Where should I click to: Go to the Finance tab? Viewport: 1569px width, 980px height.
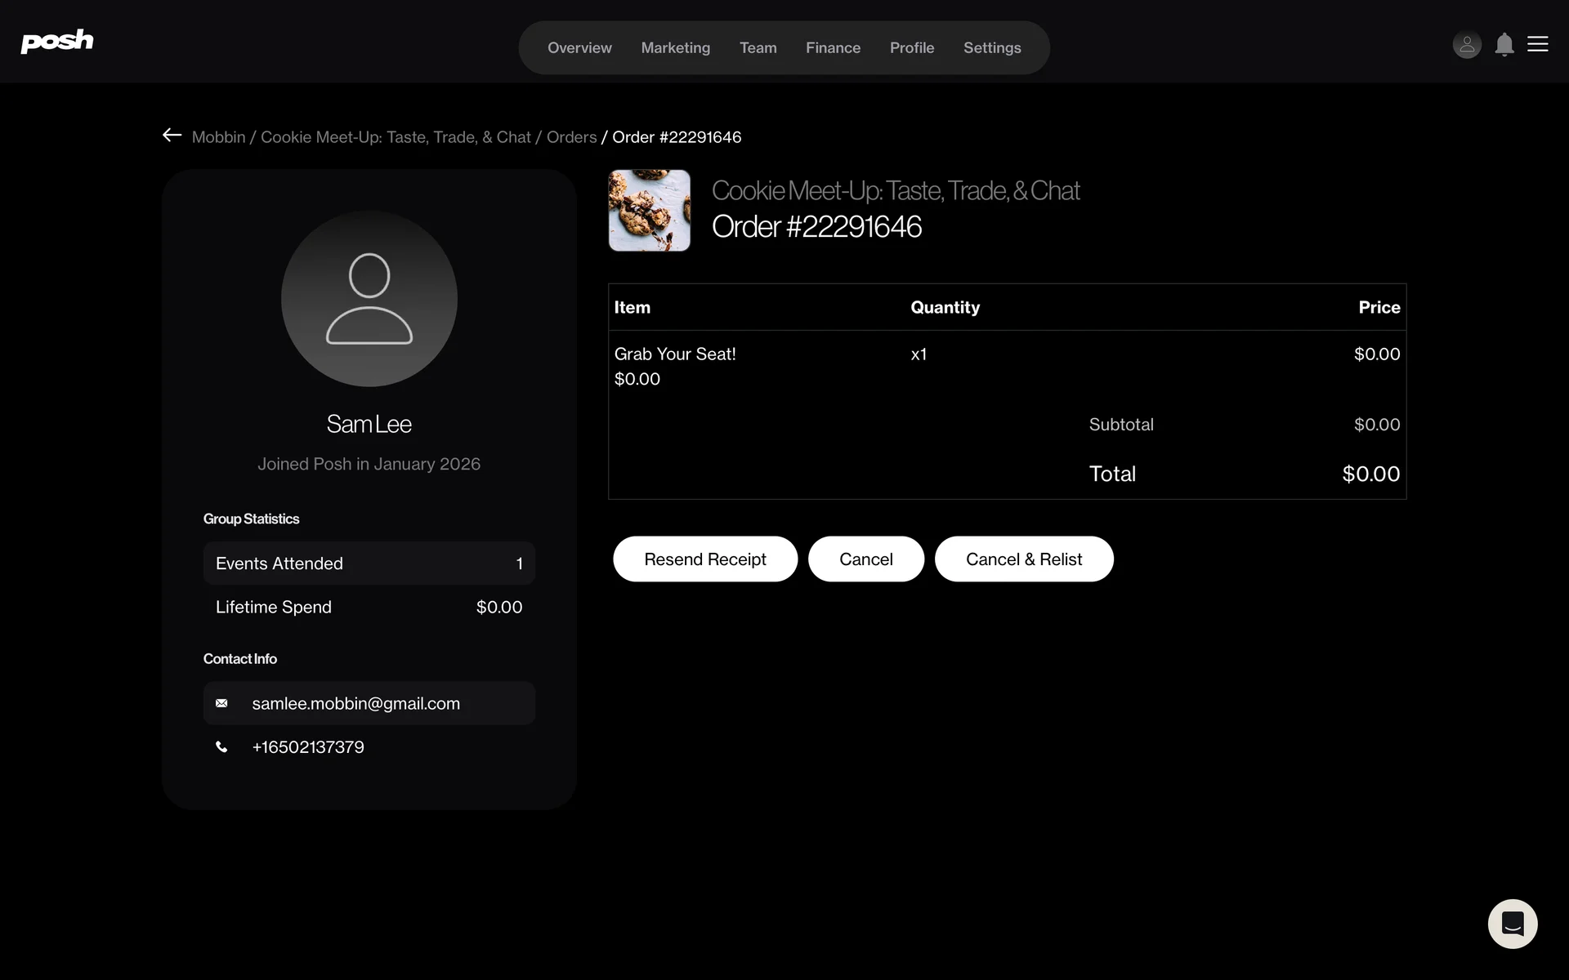(x=833, y=48)
